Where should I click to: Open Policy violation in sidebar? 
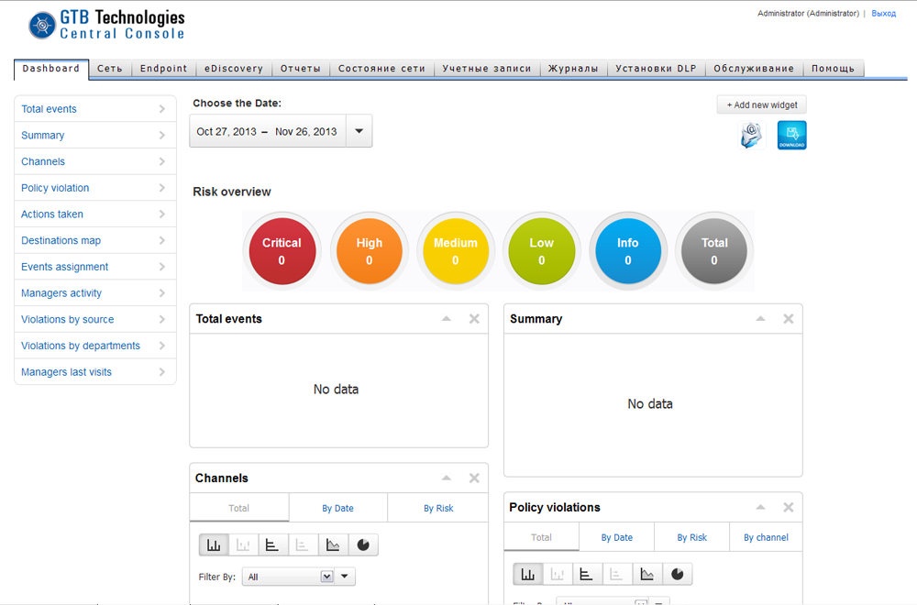(x=94, y=188)
